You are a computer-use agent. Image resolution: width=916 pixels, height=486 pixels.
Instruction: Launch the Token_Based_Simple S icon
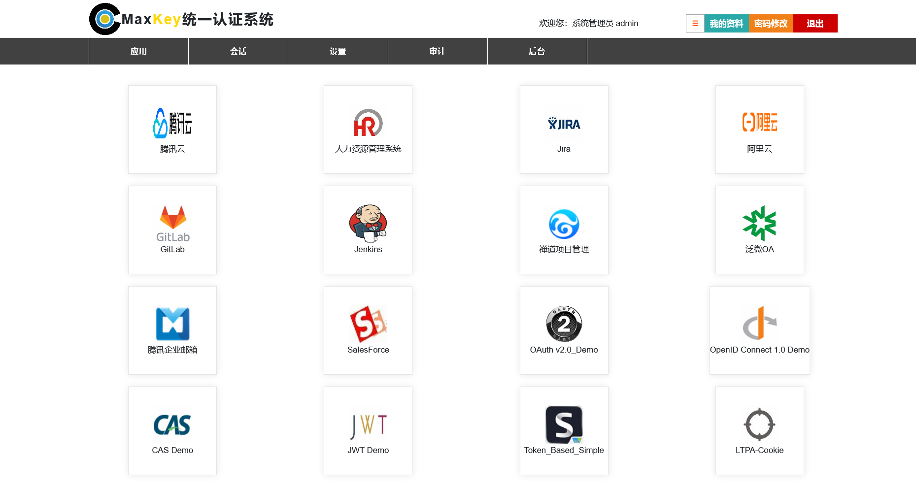coord(564,424)
